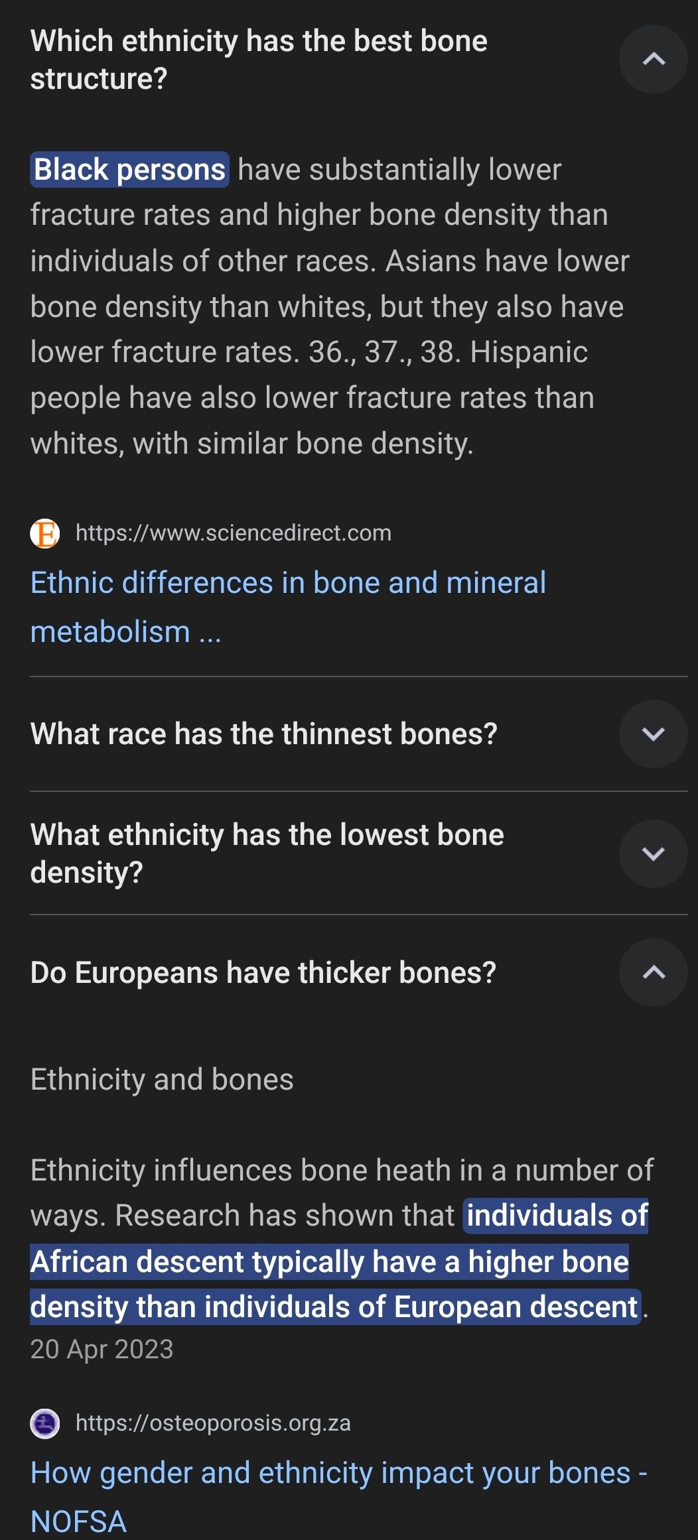698x1540 pixels.
Task: Click the highlighted "Black persons" text
Action: [x=129, y=170]
